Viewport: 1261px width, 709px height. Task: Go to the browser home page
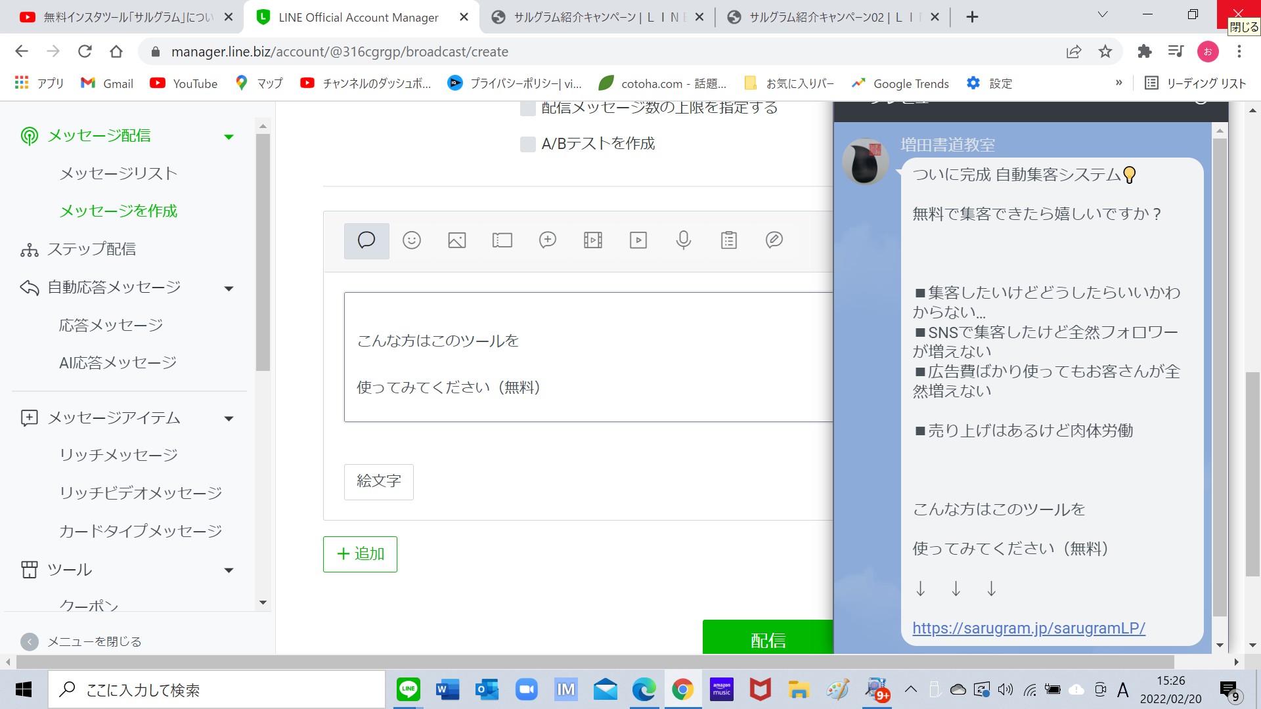pos(116,51)
